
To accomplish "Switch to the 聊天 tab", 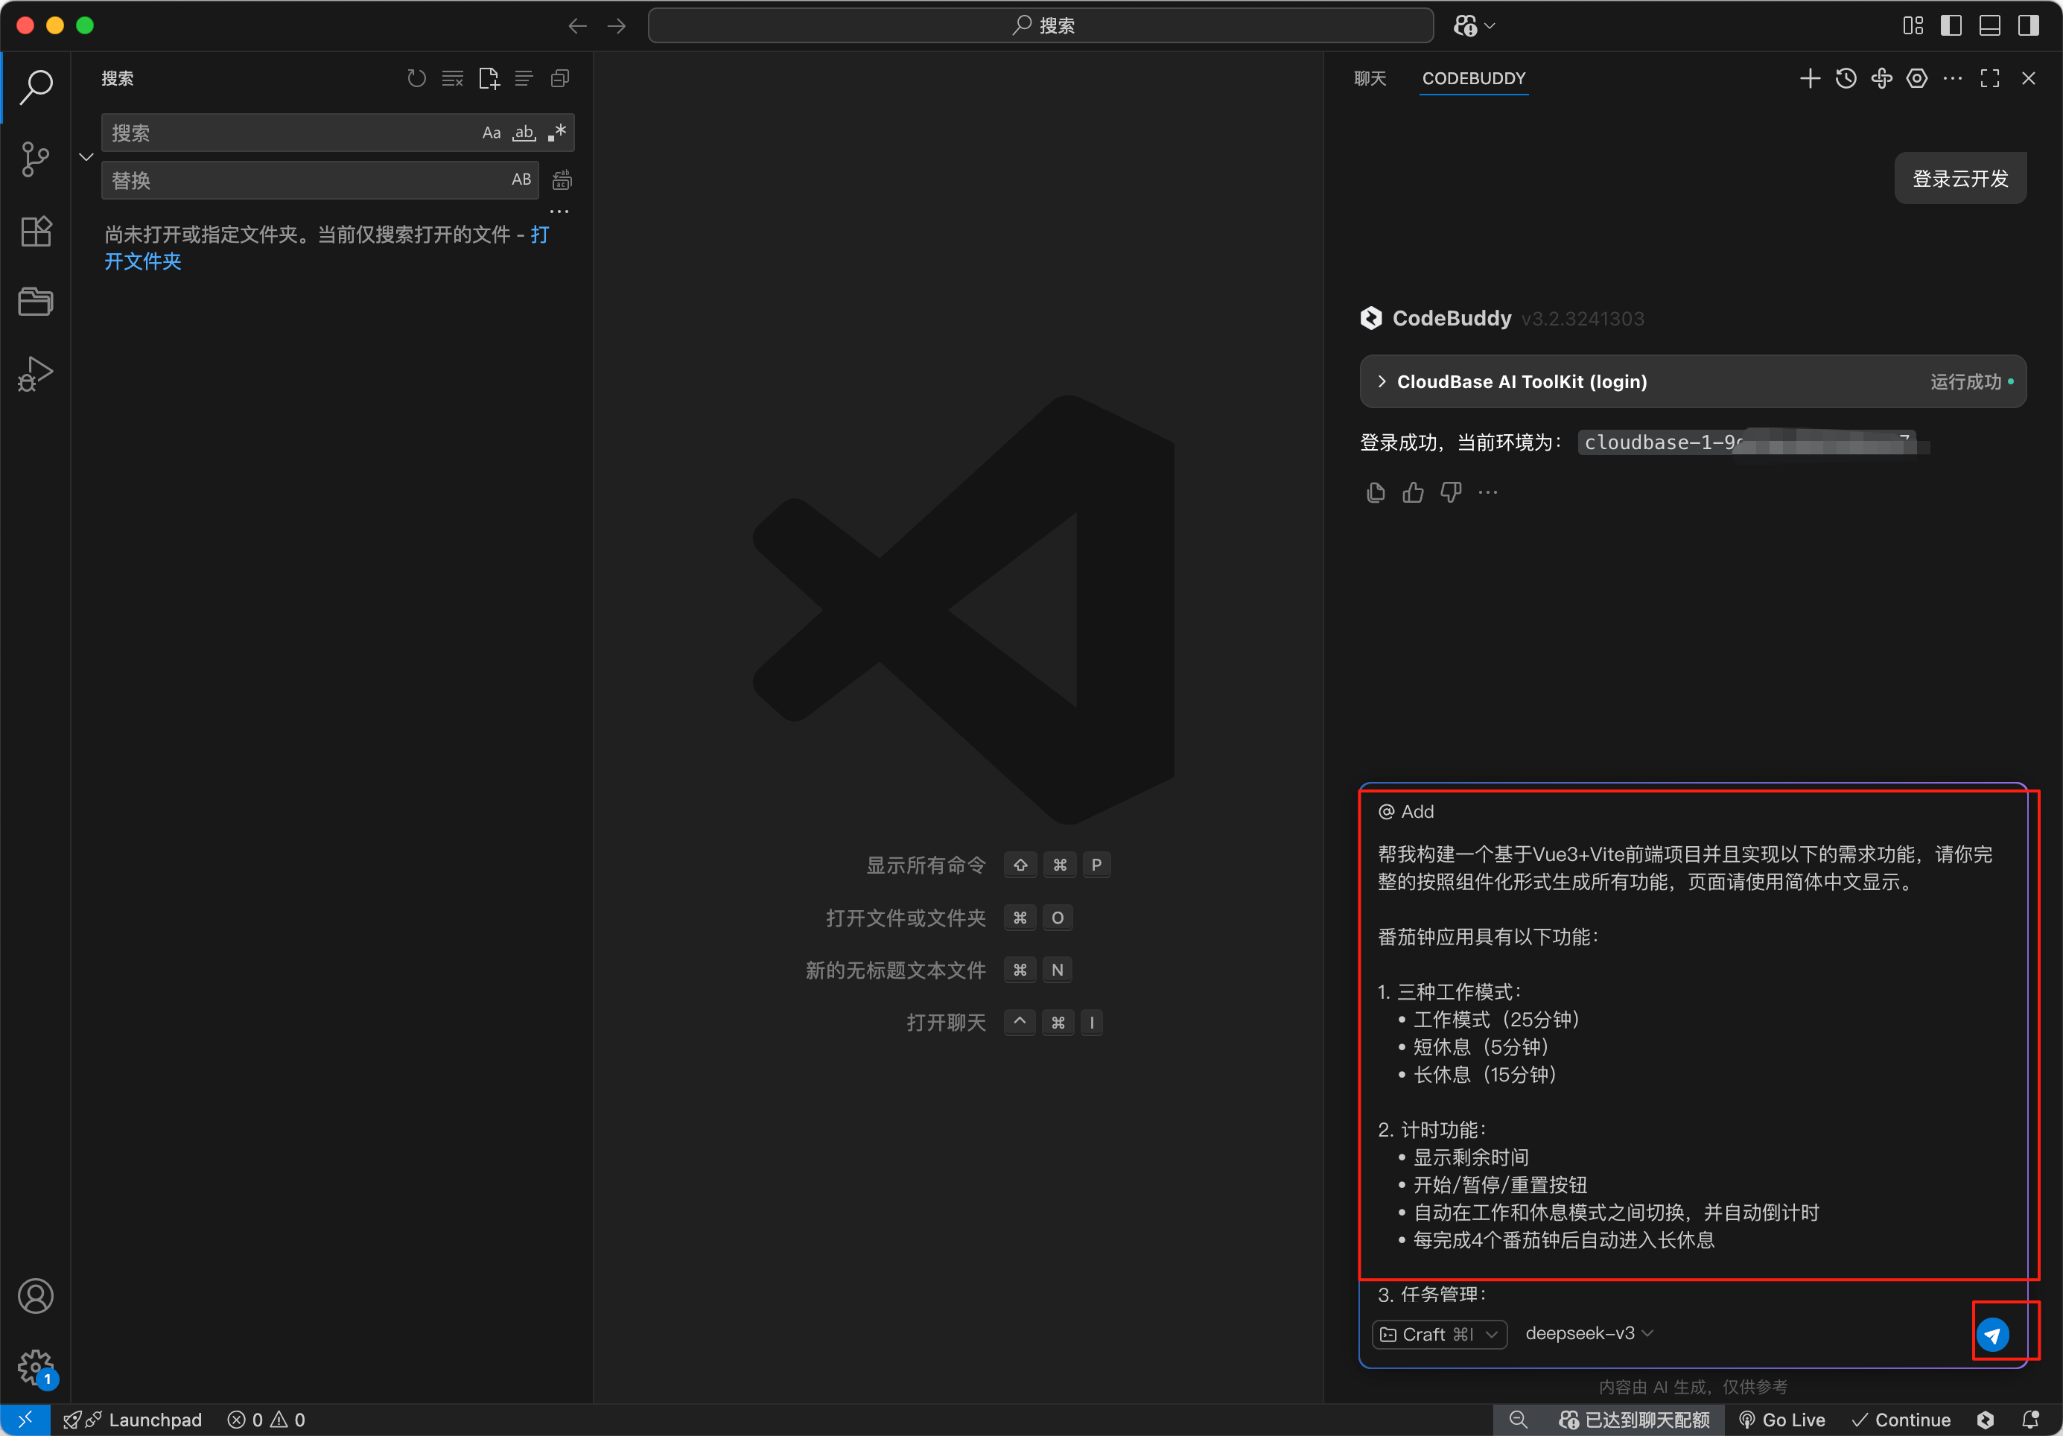I will tap(1370, 79).
